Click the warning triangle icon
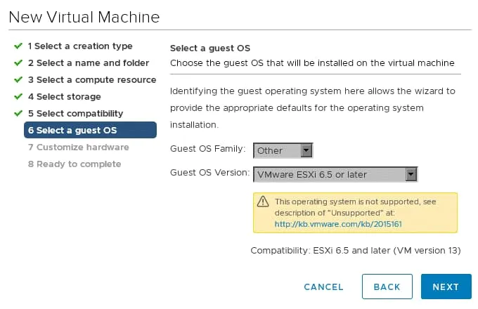 click(x=263, y=202)
